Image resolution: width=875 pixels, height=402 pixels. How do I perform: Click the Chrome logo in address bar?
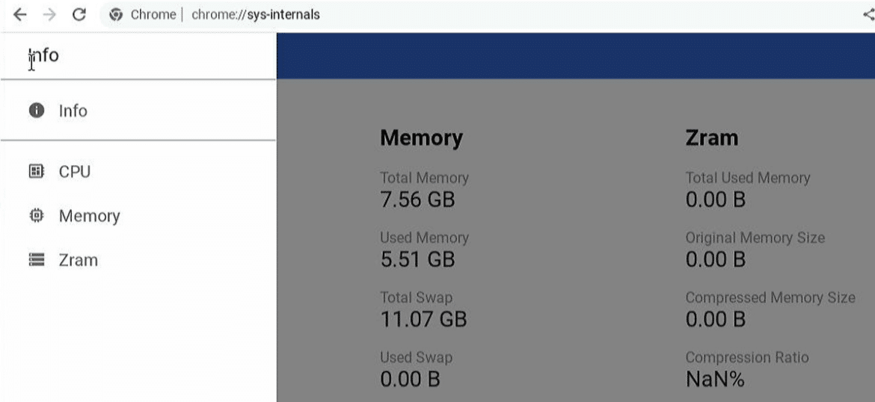116,14
